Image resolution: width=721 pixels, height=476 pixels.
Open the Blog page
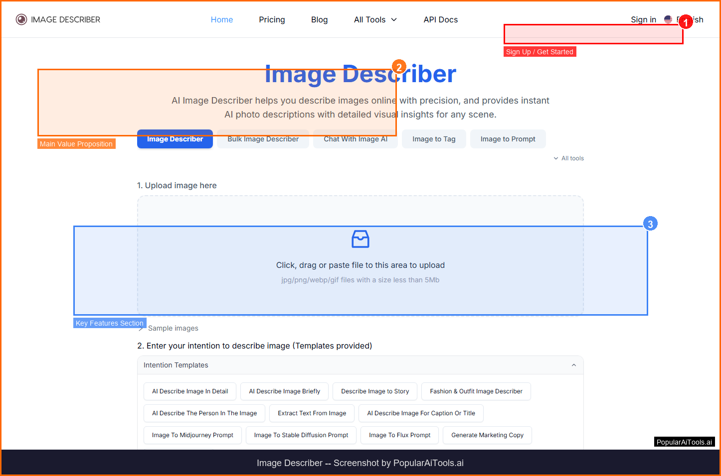click(x=319, y=19)
